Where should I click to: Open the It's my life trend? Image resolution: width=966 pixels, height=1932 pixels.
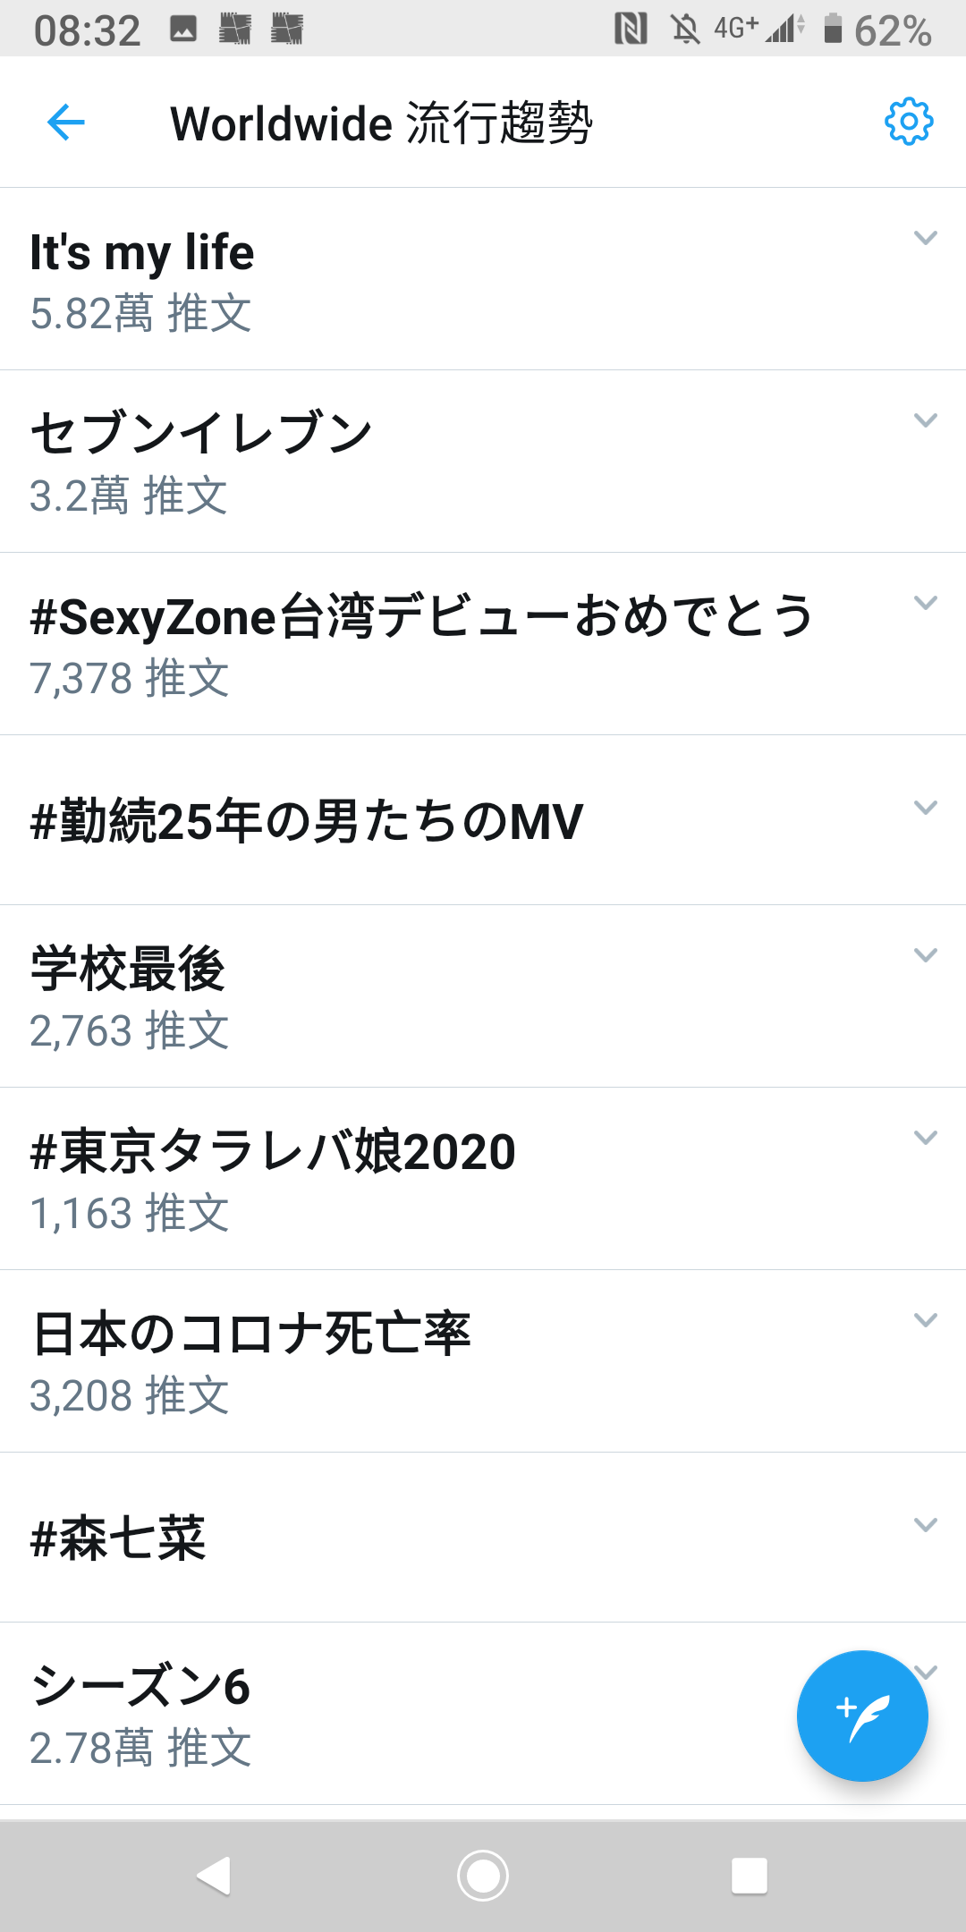[x=483, y=279]
